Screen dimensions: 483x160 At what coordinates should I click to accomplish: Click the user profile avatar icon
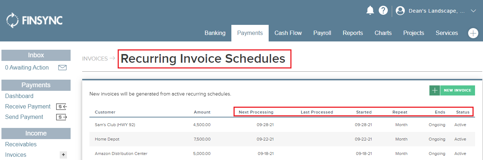[x=400, y=11]
